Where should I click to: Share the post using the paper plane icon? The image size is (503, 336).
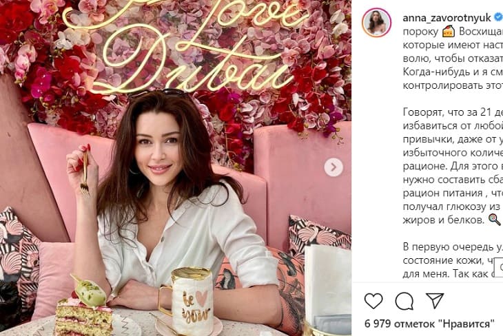click(x=435, y=301)
